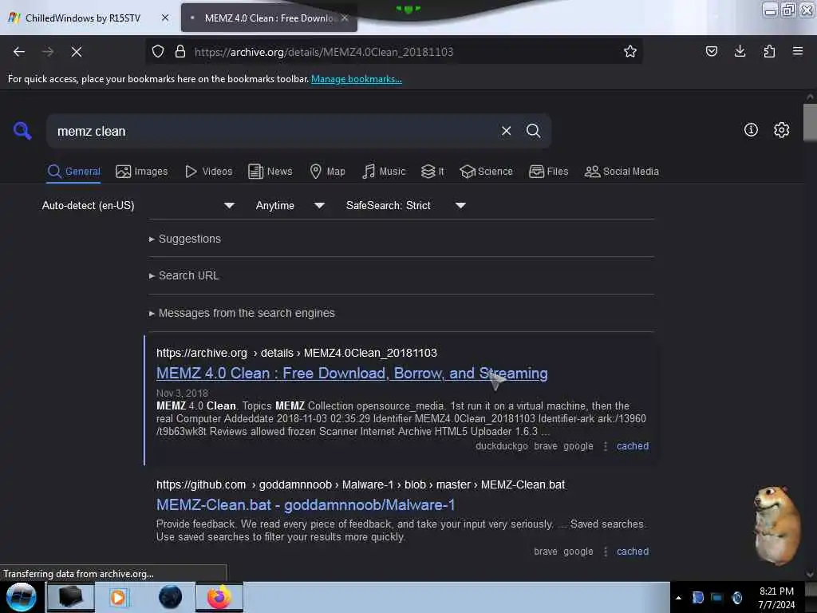Open the extensions puzzle icon
Screen dimensions: 817x613
point(769,51)
